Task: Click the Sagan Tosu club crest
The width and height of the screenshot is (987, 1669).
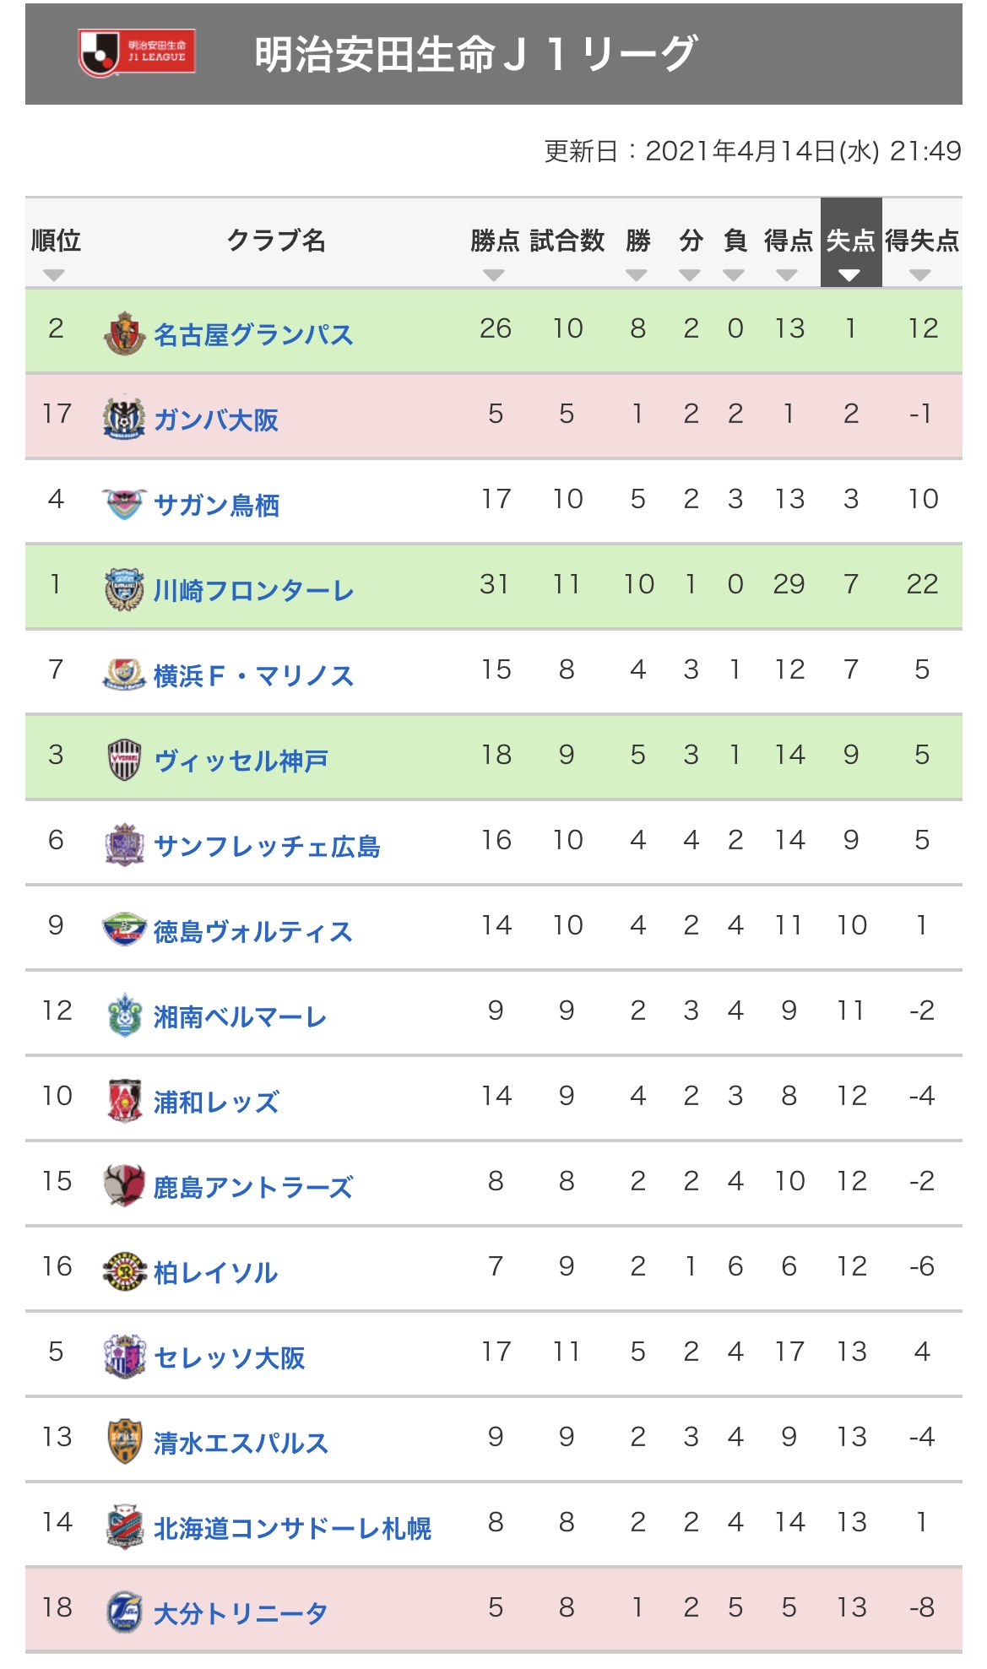Action: 124,504
